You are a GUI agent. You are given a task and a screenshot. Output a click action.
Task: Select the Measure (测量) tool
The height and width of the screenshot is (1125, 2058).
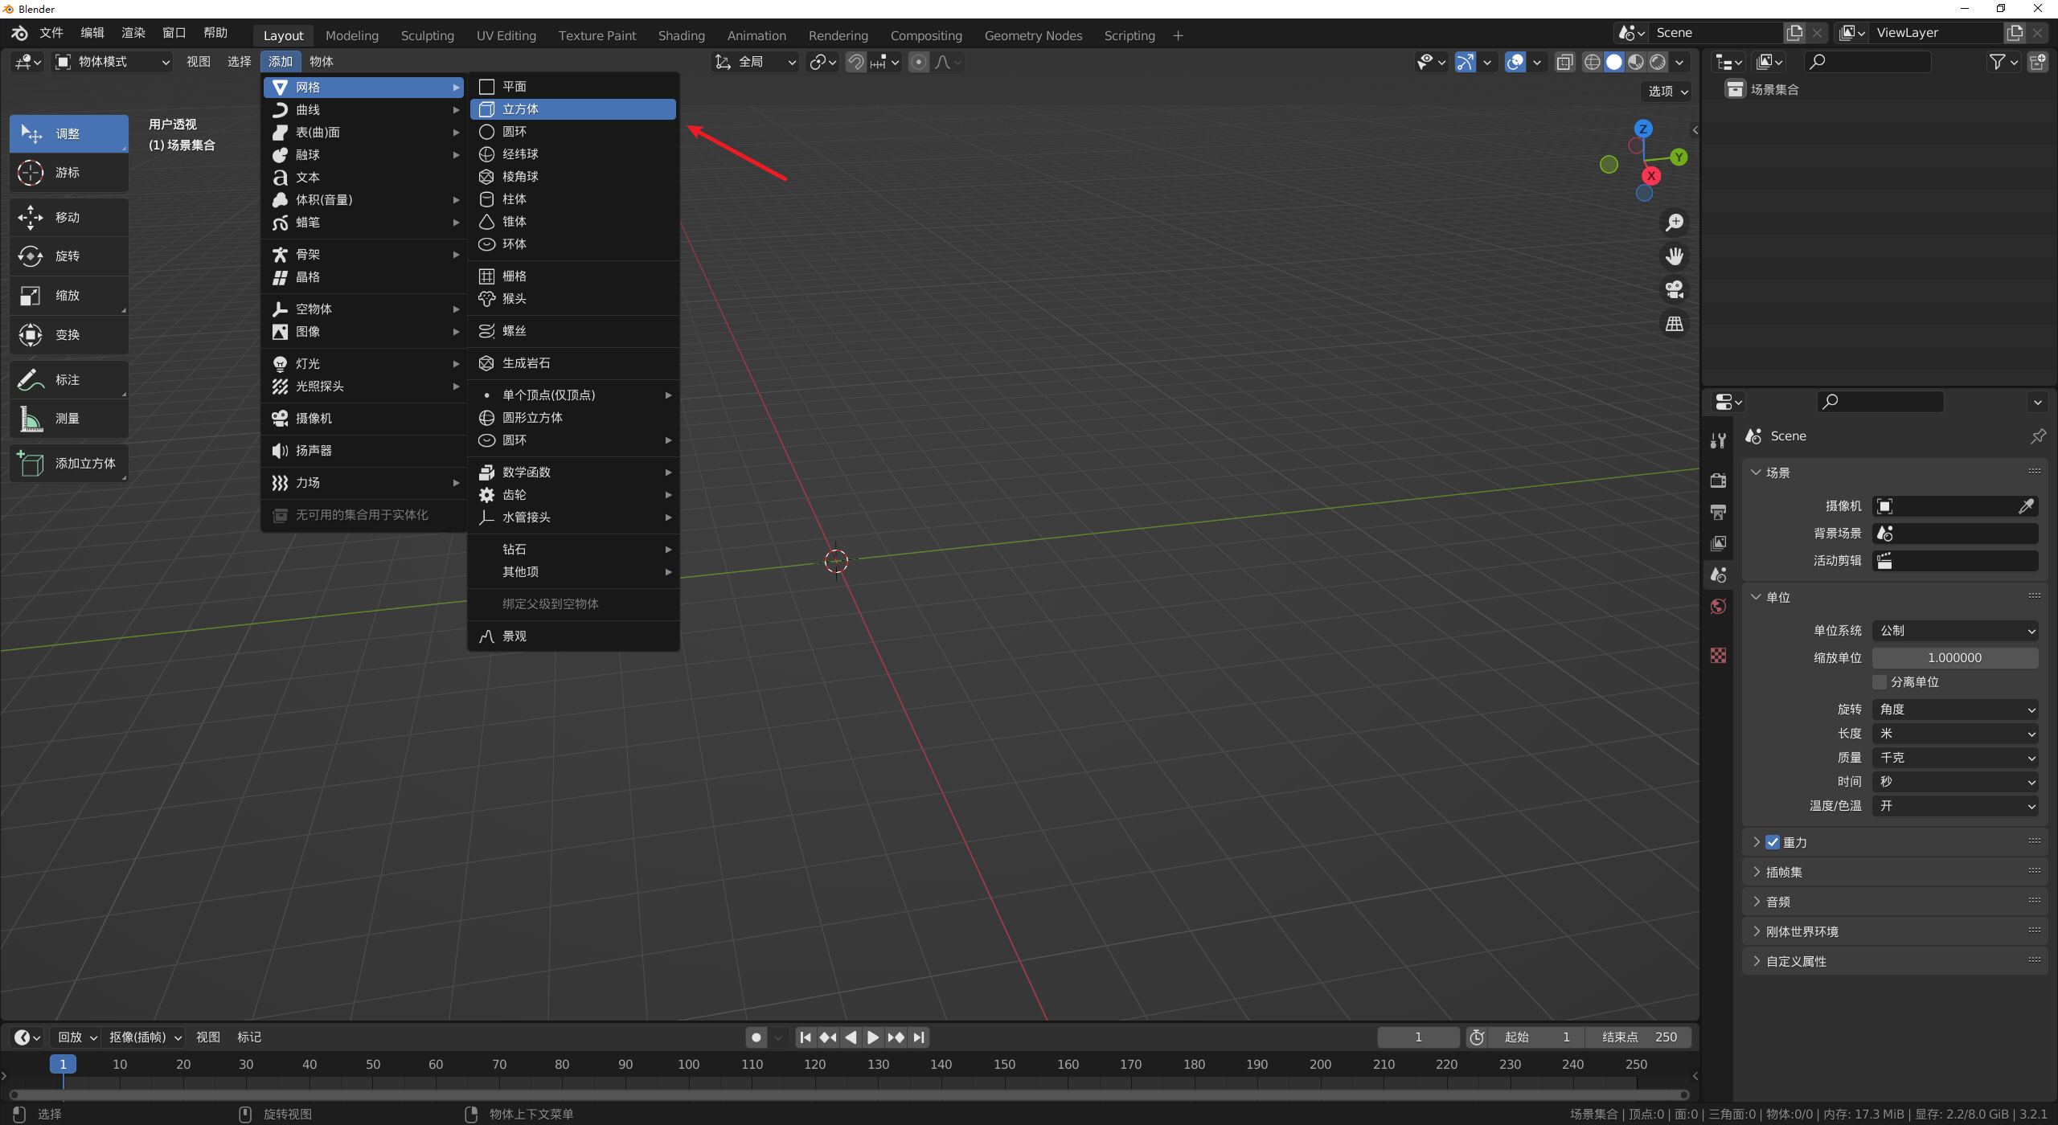pyautogui.click(x=68, y=419)
